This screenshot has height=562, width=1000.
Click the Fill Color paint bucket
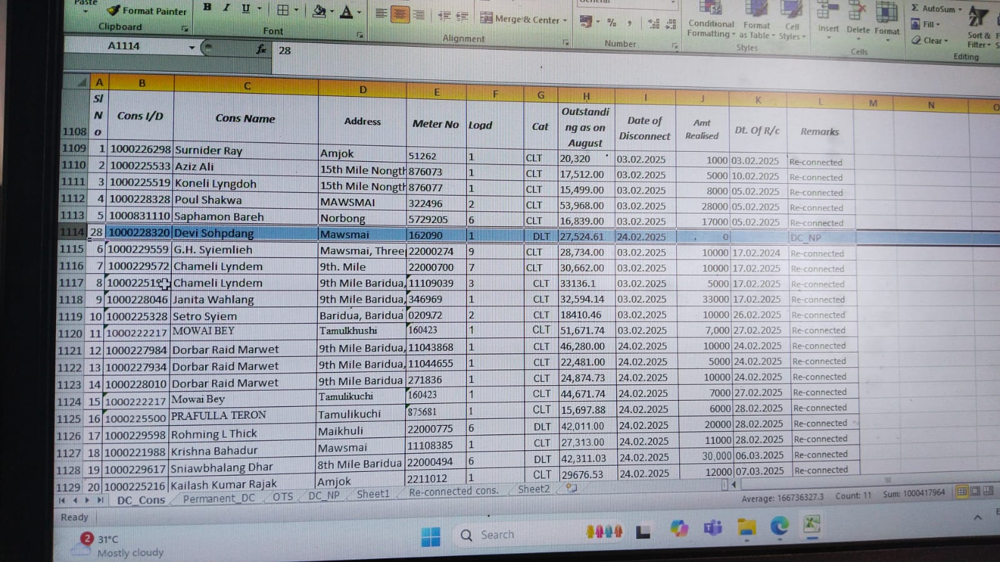point(320,11)
